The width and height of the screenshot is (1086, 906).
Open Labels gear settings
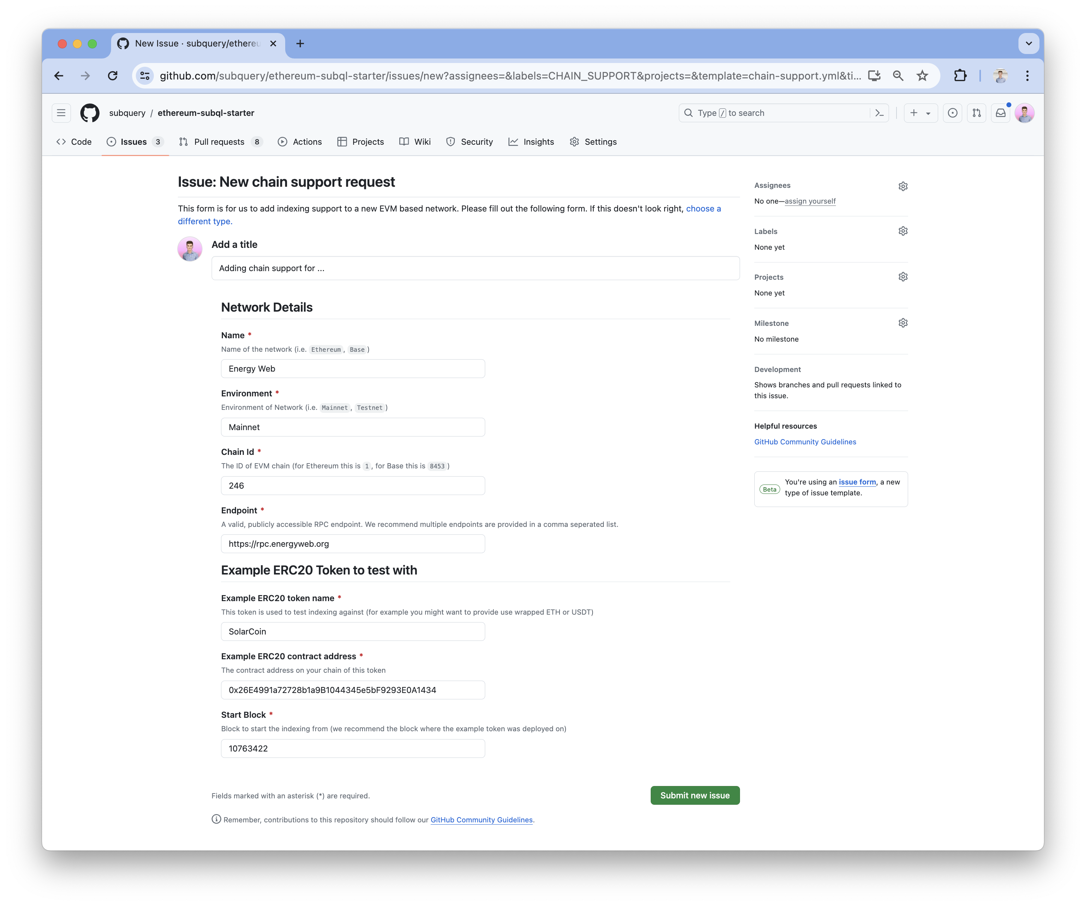pos(902,231)
